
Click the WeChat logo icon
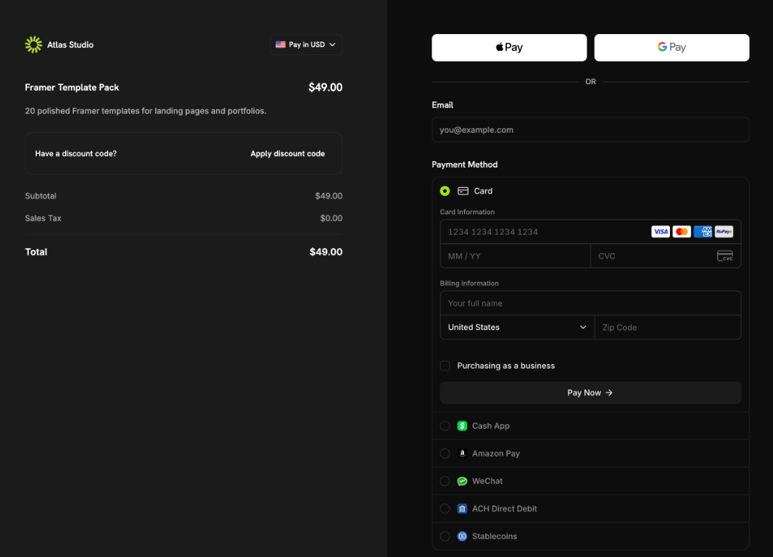[x=462, y=481]
